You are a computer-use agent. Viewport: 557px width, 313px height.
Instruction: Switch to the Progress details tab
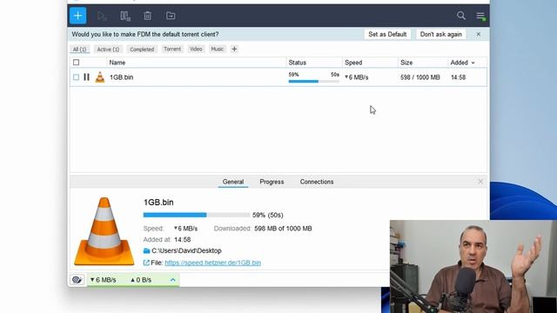pos(272,182)
